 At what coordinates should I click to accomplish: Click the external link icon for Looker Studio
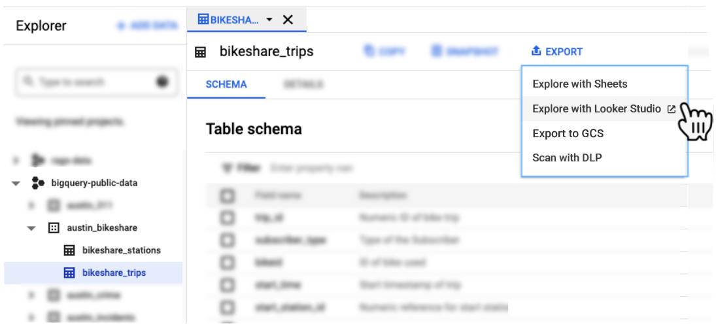tap(671, 109)
